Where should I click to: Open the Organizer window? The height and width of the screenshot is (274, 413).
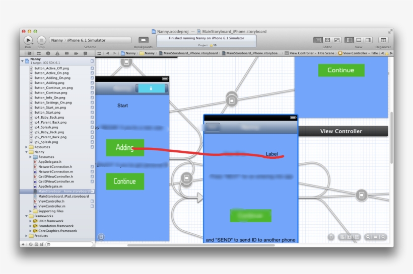tap(383, 40)
